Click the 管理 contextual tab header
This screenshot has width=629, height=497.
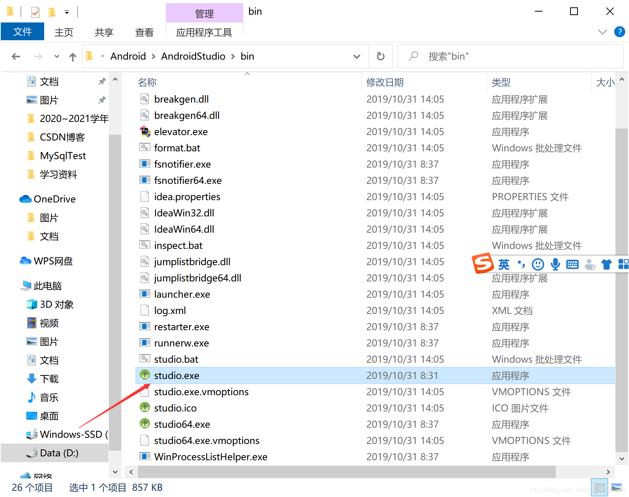pos(205,13)
